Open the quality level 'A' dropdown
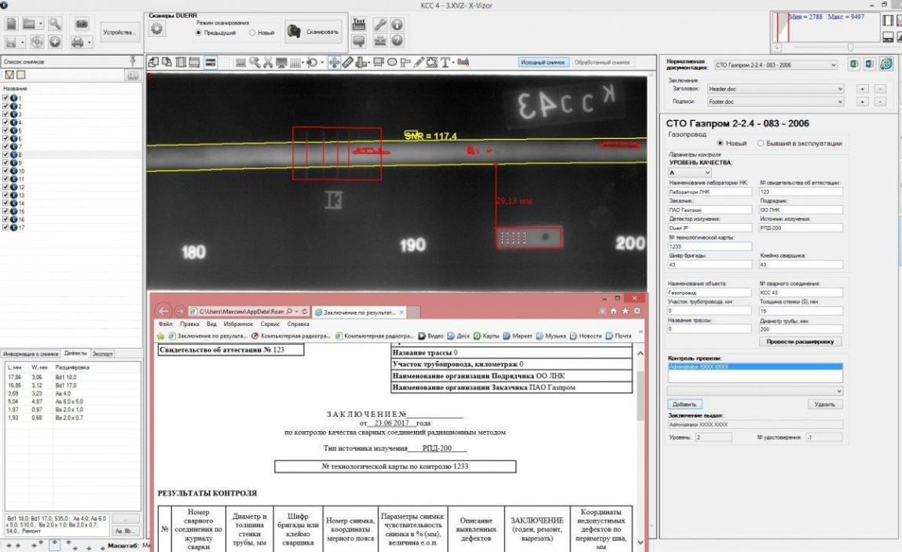 [x=707, y=172]
